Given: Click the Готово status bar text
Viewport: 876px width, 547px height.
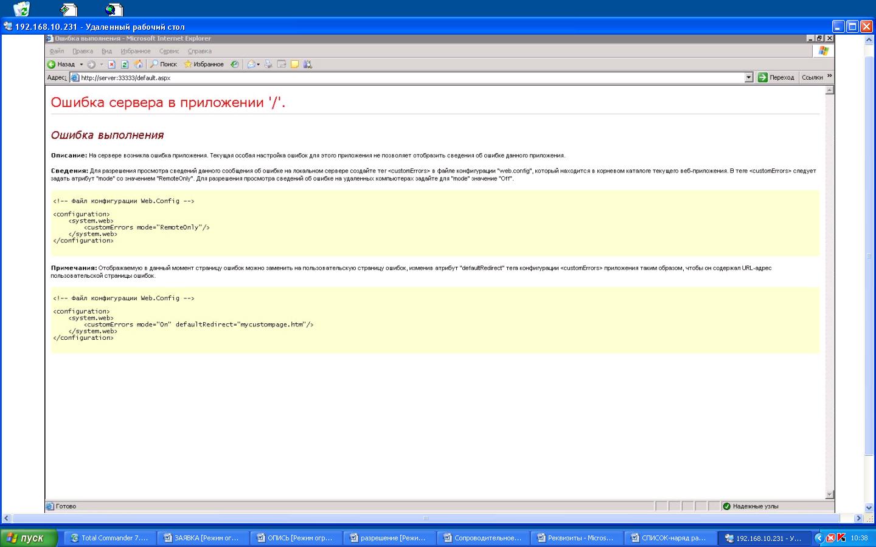Looking at the screenshot, I should point(66,506).
